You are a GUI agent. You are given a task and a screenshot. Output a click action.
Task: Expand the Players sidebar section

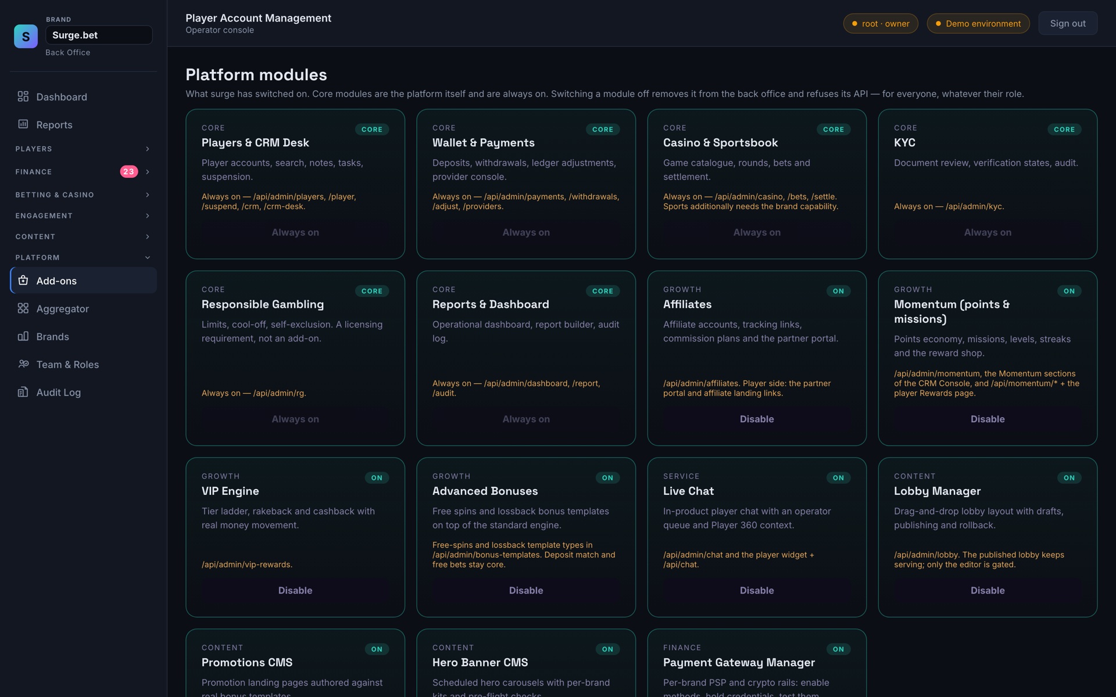(83, 149)
